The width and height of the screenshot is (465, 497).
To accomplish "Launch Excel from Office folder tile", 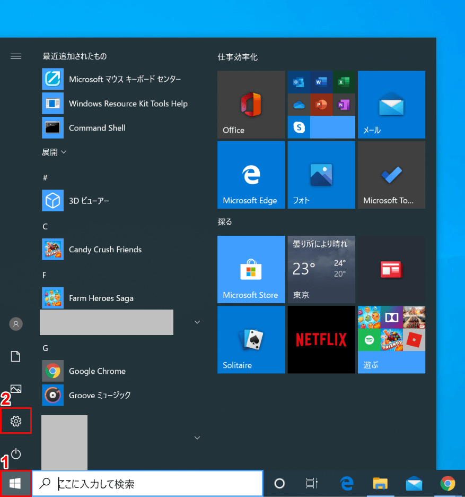I will [x=344, y=82].
